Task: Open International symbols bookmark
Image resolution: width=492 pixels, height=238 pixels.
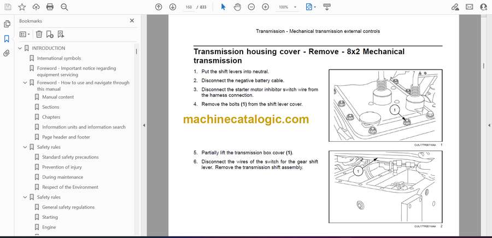Action: 58,59
